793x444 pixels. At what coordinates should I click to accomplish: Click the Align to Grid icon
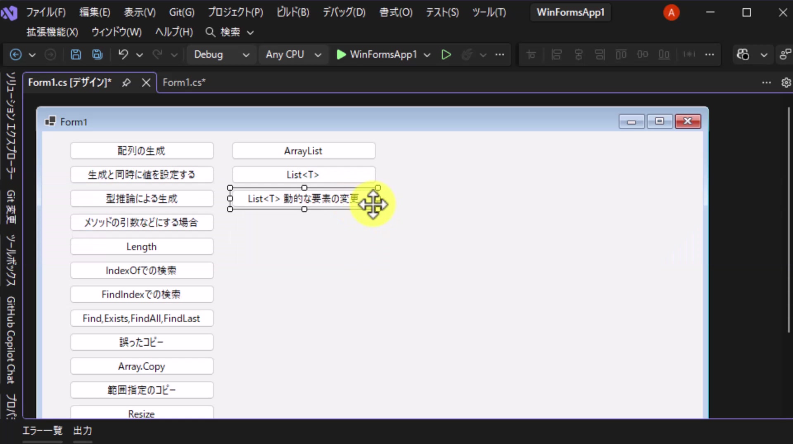531,54
